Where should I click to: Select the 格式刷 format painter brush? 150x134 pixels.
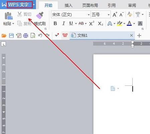[x=40, y=15]
